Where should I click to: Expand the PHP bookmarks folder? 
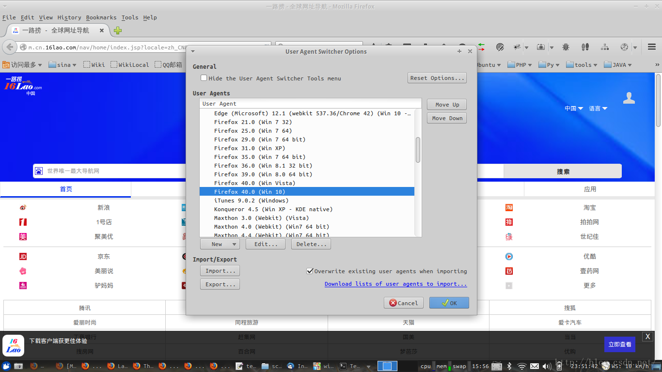520,65
